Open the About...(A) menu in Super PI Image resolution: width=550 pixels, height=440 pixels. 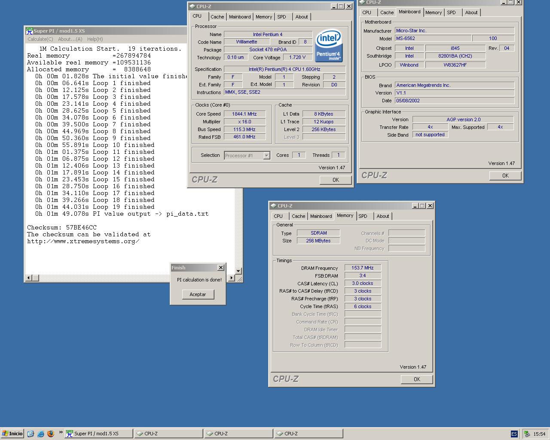click(x=70, y=39)
